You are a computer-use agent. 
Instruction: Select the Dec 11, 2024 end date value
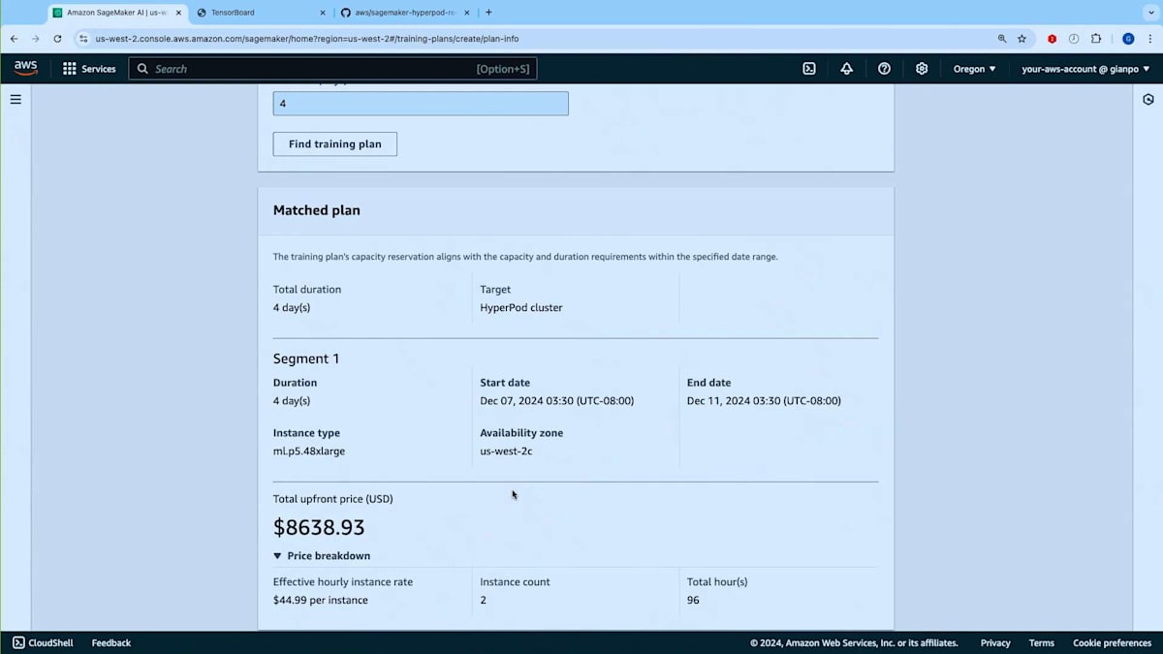point(764,401)
